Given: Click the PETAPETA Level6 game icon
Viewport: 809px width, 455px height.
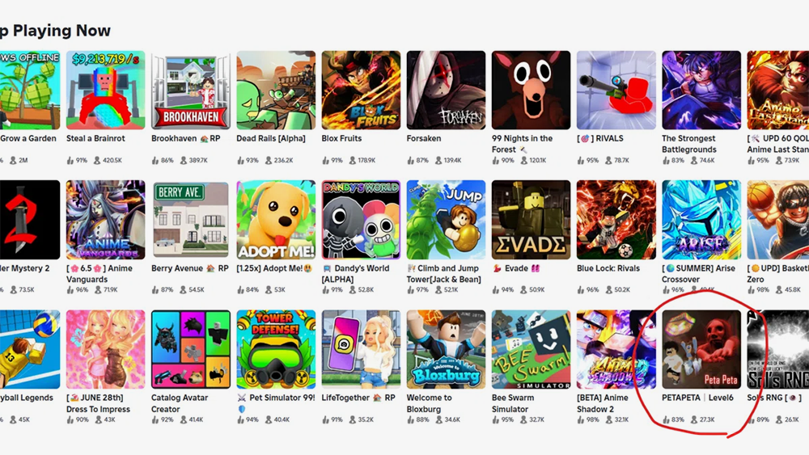Looking at the screenshot, I should [701, 349].
